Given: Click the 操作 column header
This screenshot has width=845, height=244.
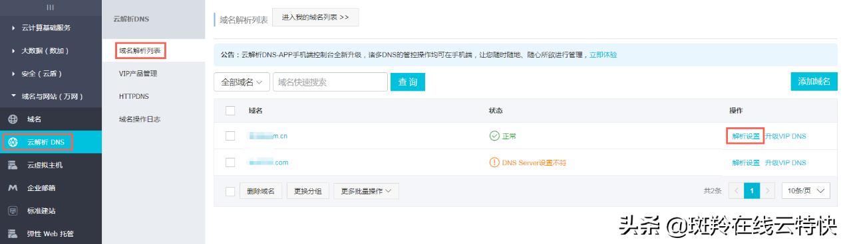Looking at the screenshot, I should (737, 111).
